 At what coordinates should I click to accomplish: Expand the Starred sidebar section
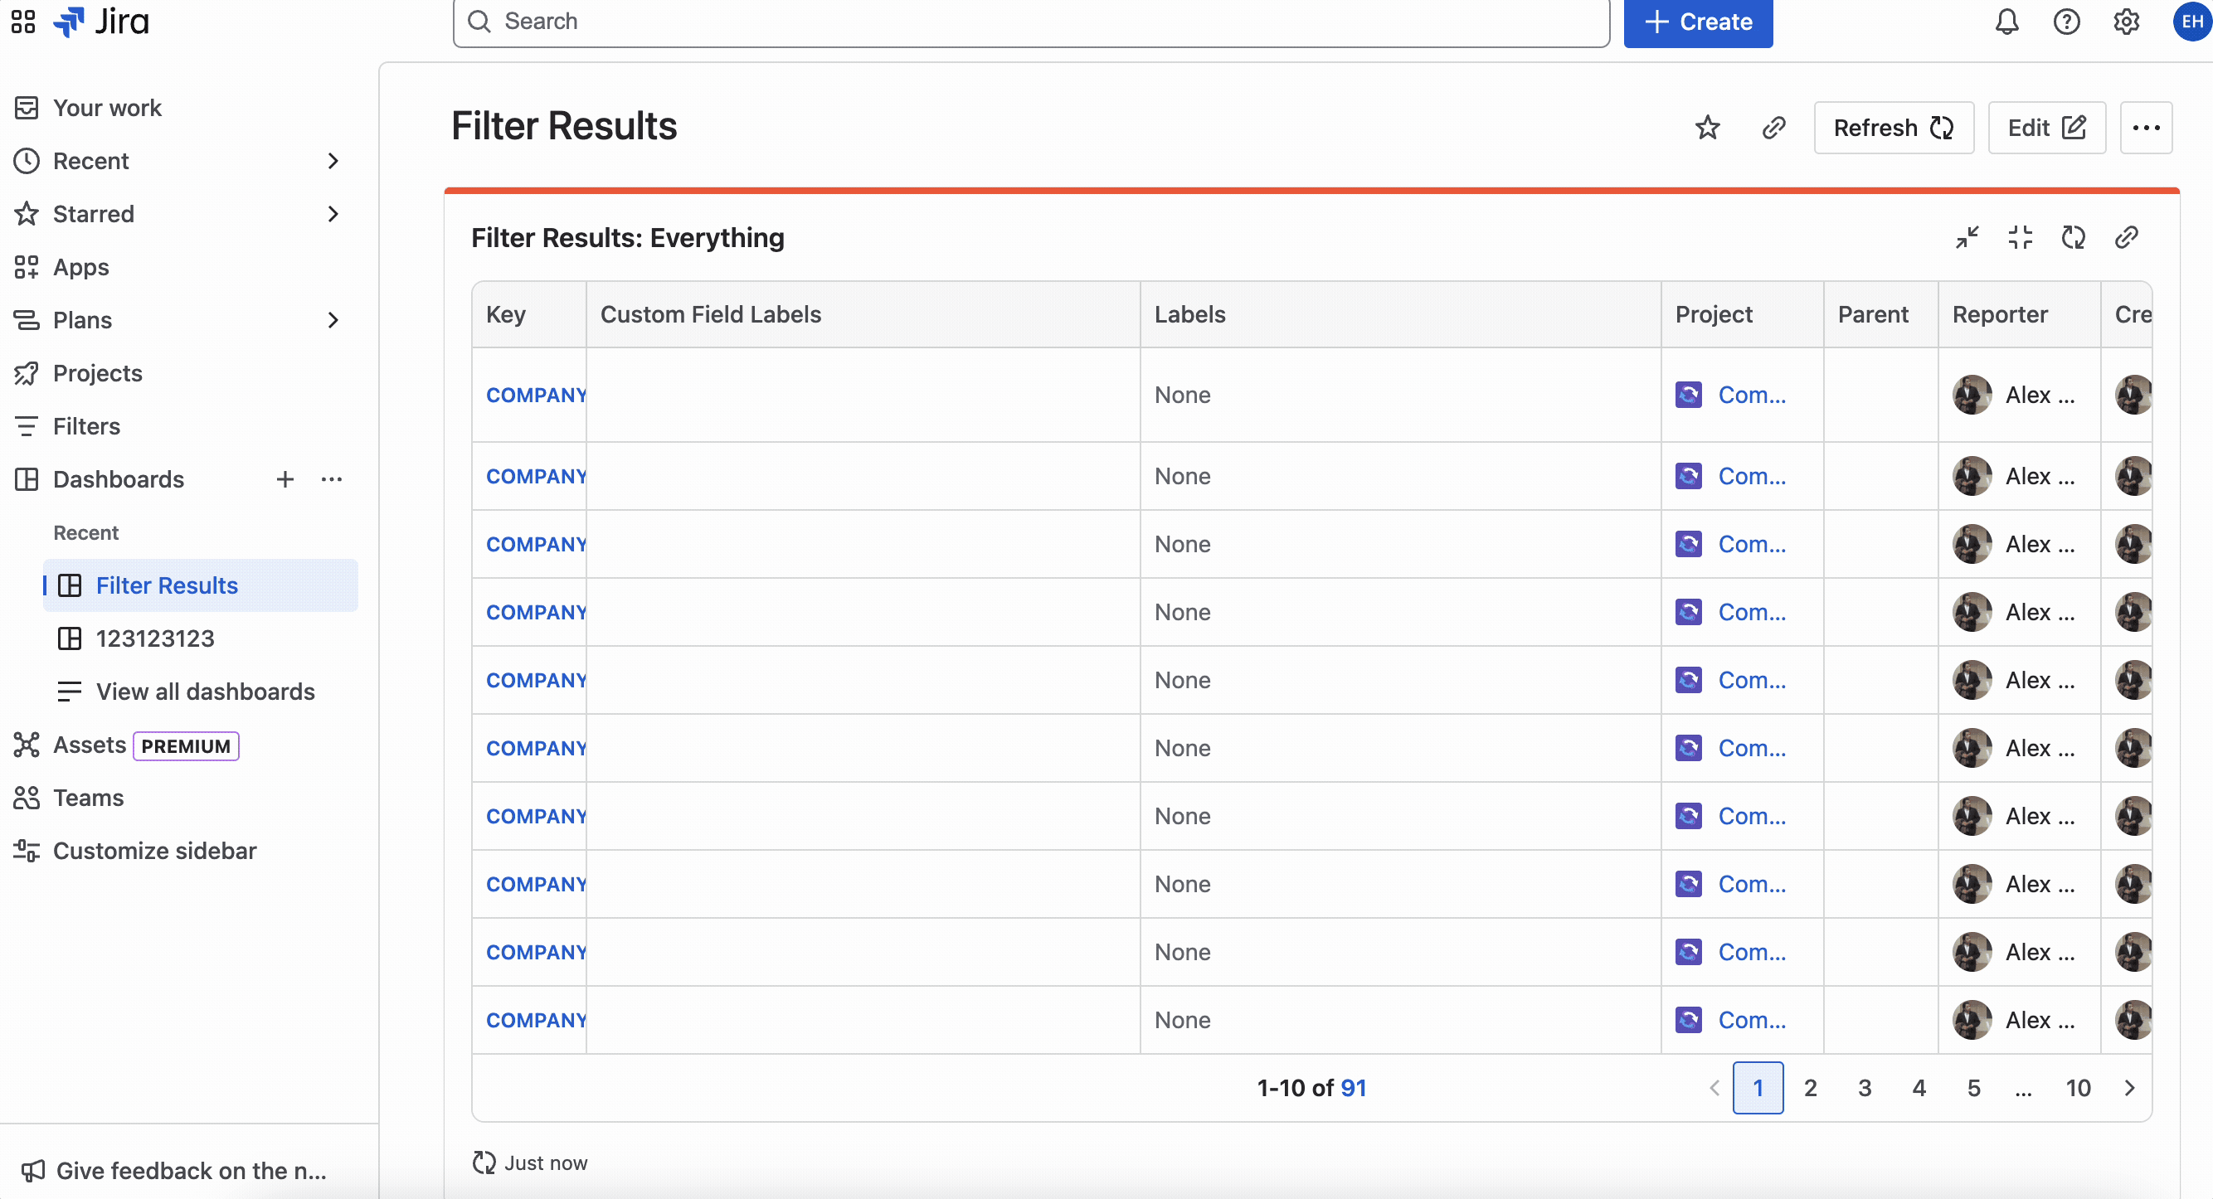point(333,214)
